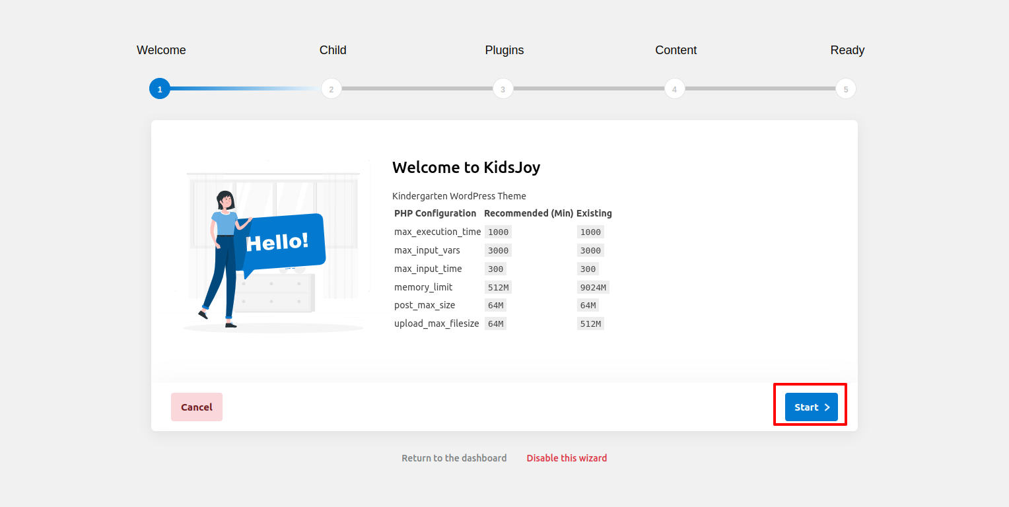
Task: Click the Cancel button
Action: (197, 407)
